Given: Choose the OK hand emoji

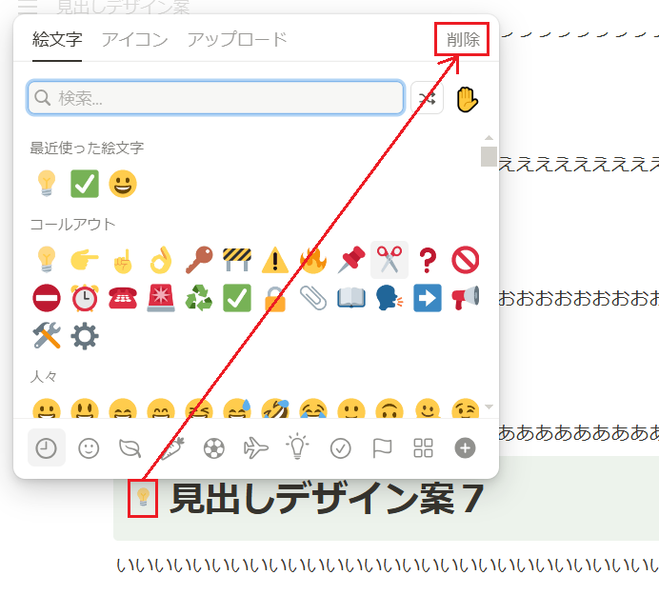Looking at the screenshot, I should point(161,260).
